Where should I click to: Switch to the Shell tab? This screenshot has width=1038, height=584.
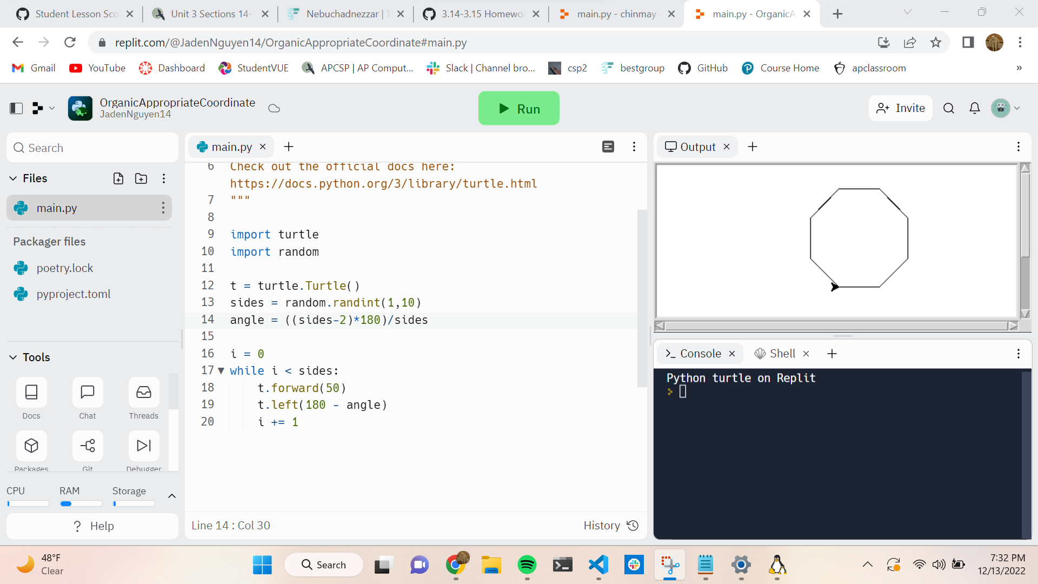[x=775, y=354]
